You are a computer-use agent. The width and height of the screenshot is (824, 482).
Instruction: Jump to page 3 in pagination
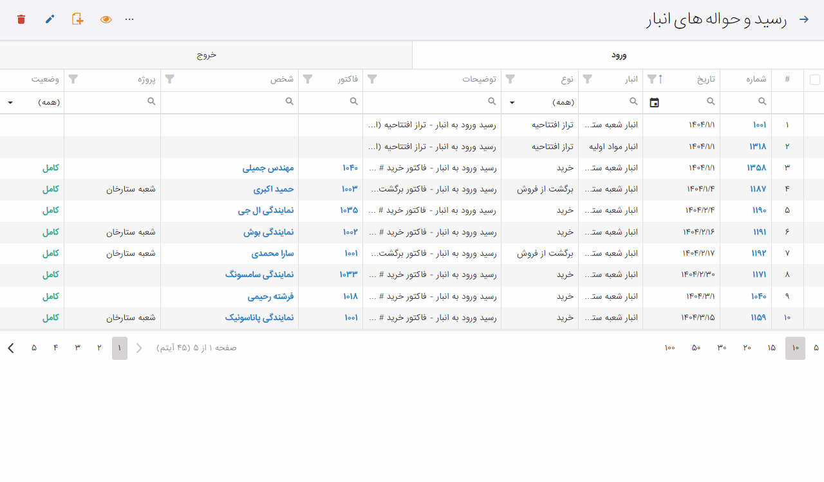[77, 348]
